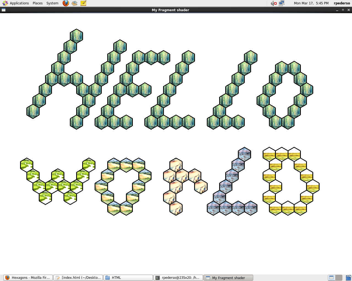Maximize the My Fragment shader window

point(343,10)
